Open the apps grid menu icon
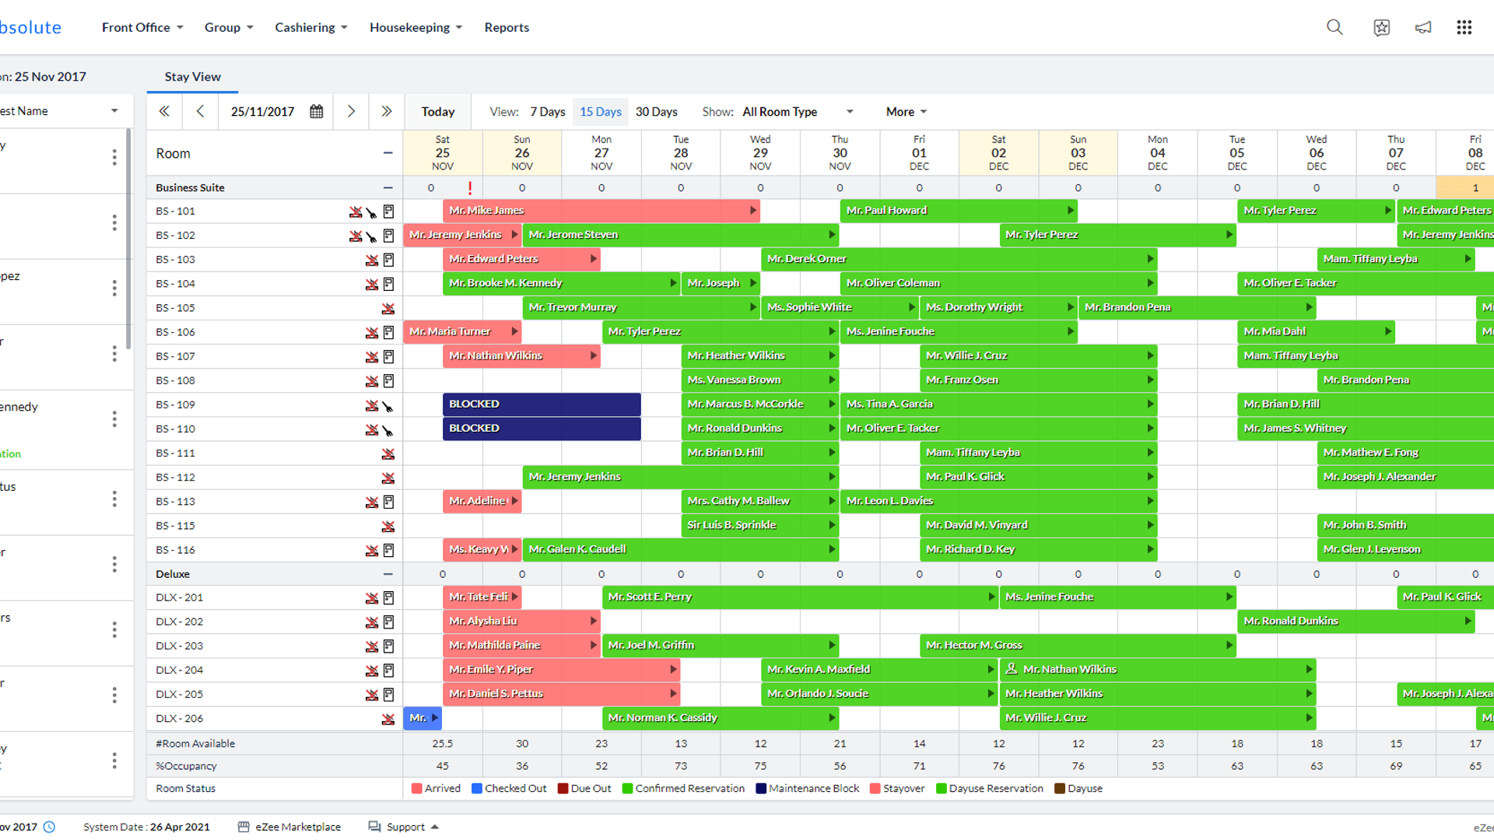 1464,27
